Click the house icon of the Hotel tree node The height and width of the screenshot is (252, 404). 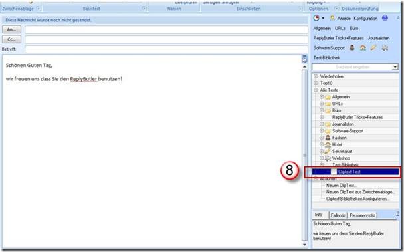[x=328, y=144]
